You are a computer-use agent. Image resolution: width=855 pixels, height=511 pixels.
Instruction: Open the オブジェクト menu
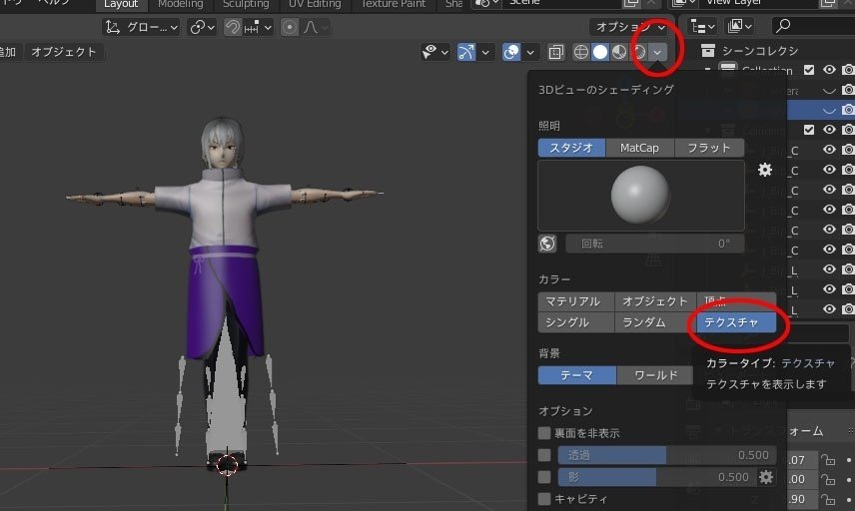(64, 52)
